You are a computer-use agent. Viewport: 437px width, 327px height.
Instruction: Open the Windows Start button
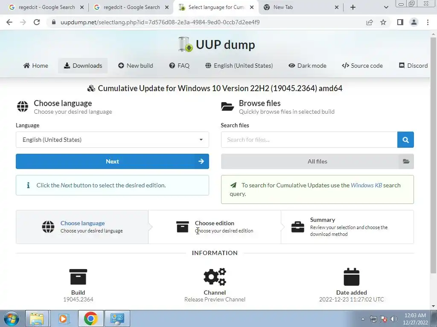[11, 318]
